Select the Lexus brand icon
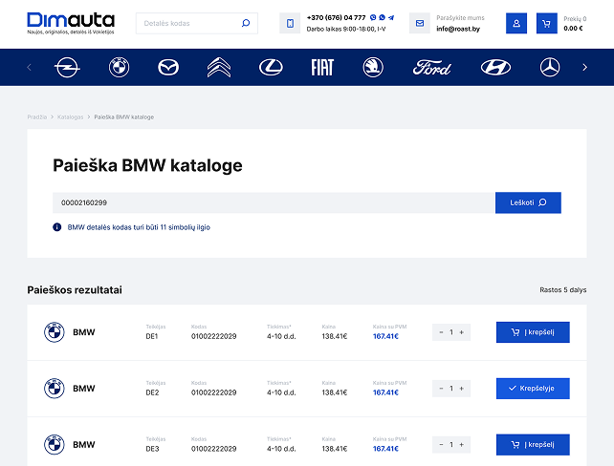The width and height of the screenshot is (614, 466). [272, 67]
